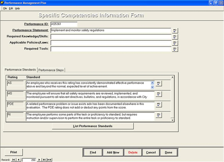Click the Print button

pyautogui.click(x=14, y=152)
